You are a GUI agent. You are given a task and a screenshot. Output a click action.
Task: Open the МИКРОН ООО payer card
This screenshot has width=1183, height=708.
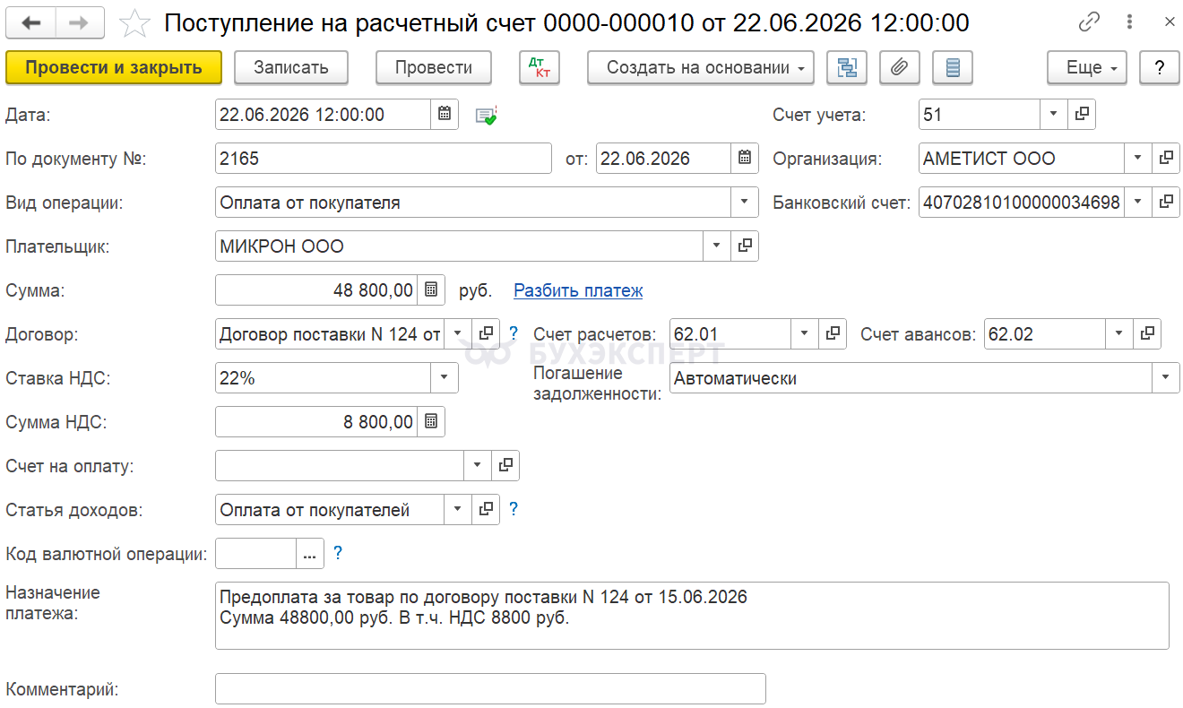(x=744, y=246)
